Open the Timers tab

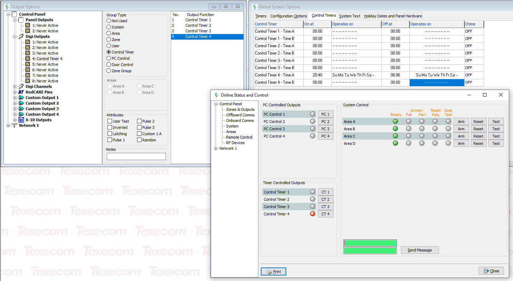(260, 16)
